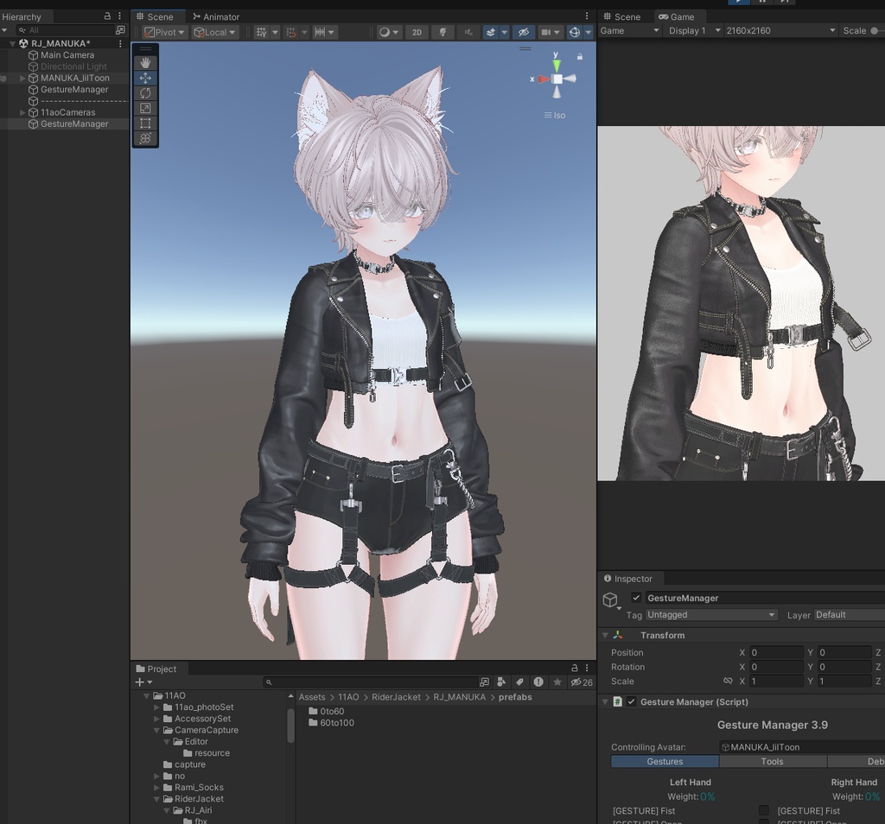Toggle Iso perspective label under gizmo

(555, 115)
